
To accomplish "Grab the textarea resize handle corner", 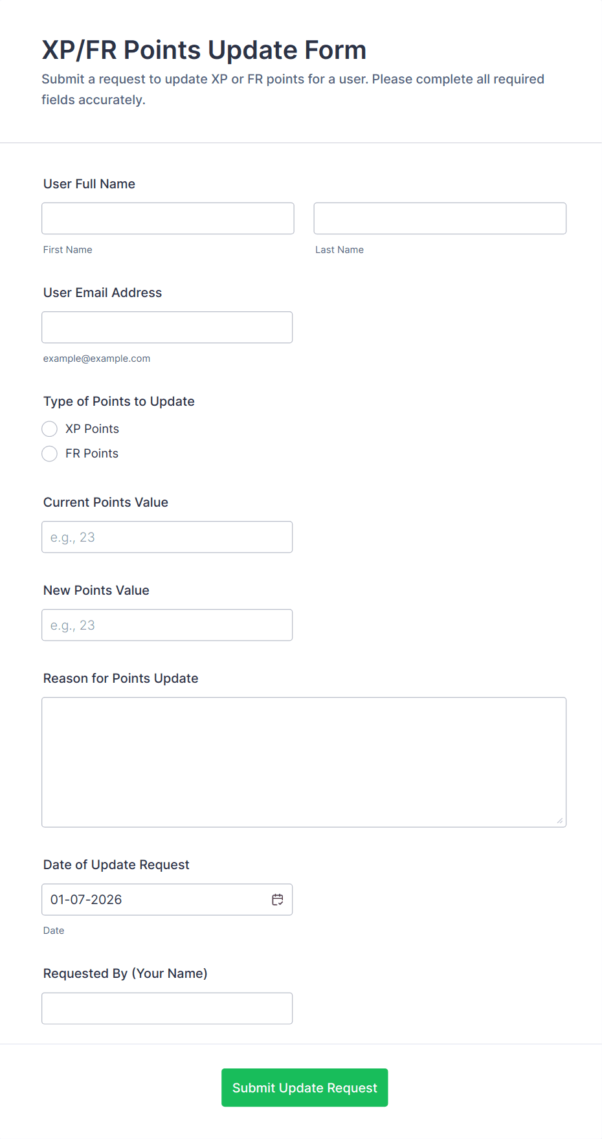I will coord(560,821).
